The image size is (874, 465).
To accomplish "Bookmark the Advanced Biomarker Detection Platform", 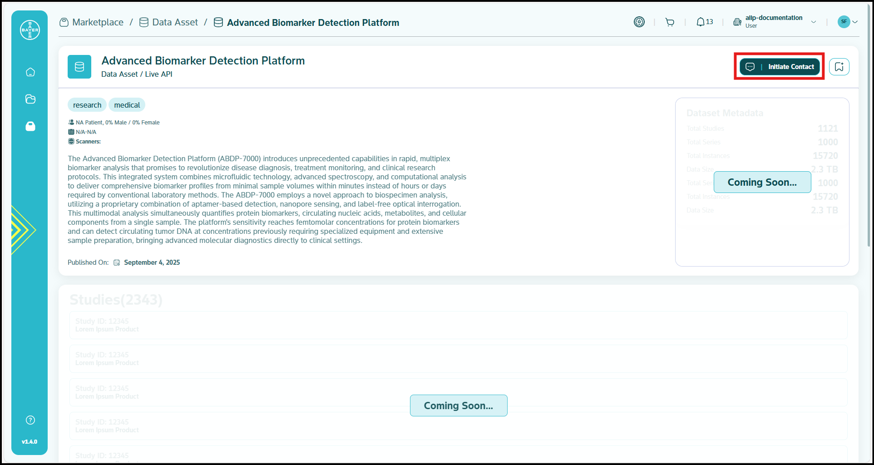I will (839, 66).
